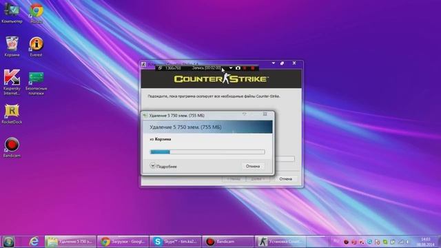Screen dimensions: 441x248
Task: Select the Kaspersky Internet desktop shortcut
Action: click(x=12, y=82)
